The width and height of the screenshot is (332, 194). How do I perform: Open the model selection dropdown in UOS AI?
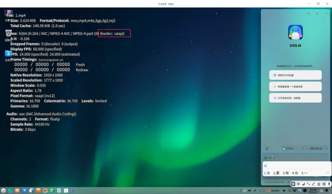coord(317,148)
